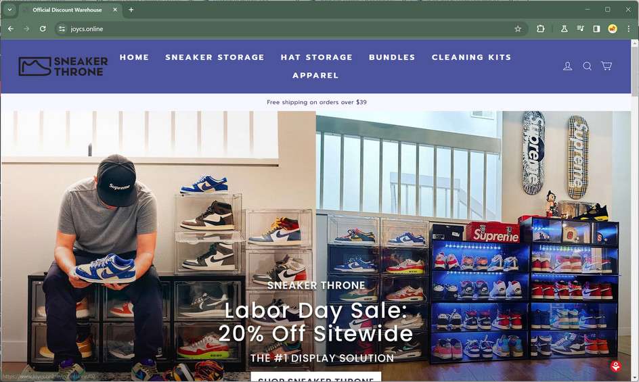The height and width of the screenshot is (382, 639).
Task: Open the Chrome three-dot menu
Action: (628, 28)
